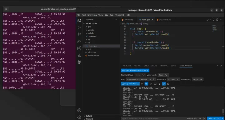This screenshot has height=120, width=225.
Task: Split the editor to the right
Action: tap(217, 20)
